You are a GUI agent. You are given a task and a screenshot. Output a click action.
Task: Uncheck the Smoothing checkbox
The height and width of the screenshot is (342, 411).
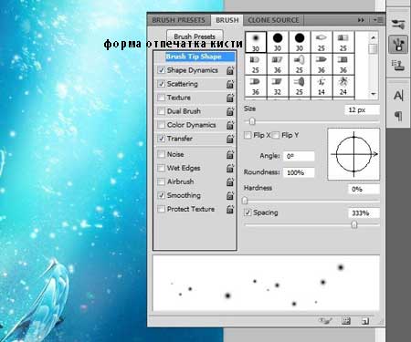[x=162, y=195]
